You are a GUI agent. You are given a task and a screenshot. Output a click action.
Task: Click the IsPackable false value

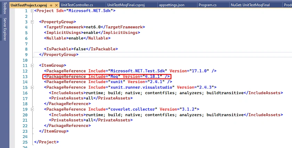tap(80, 49)
